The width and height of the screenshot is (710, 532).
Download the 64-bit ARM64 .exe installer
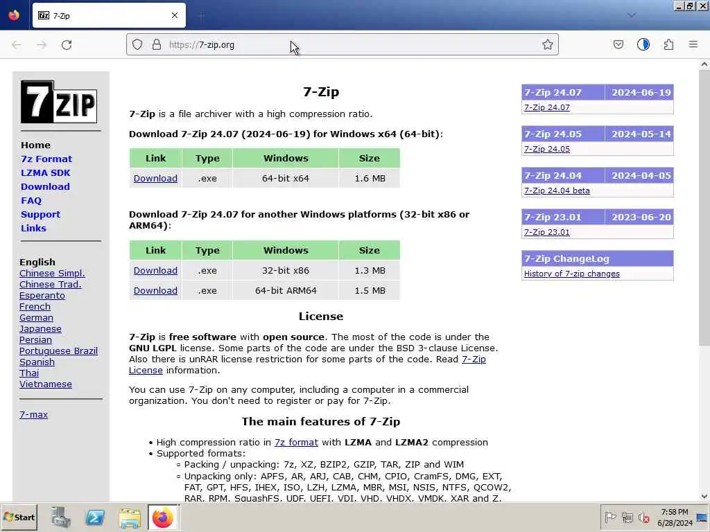(155, 290)
